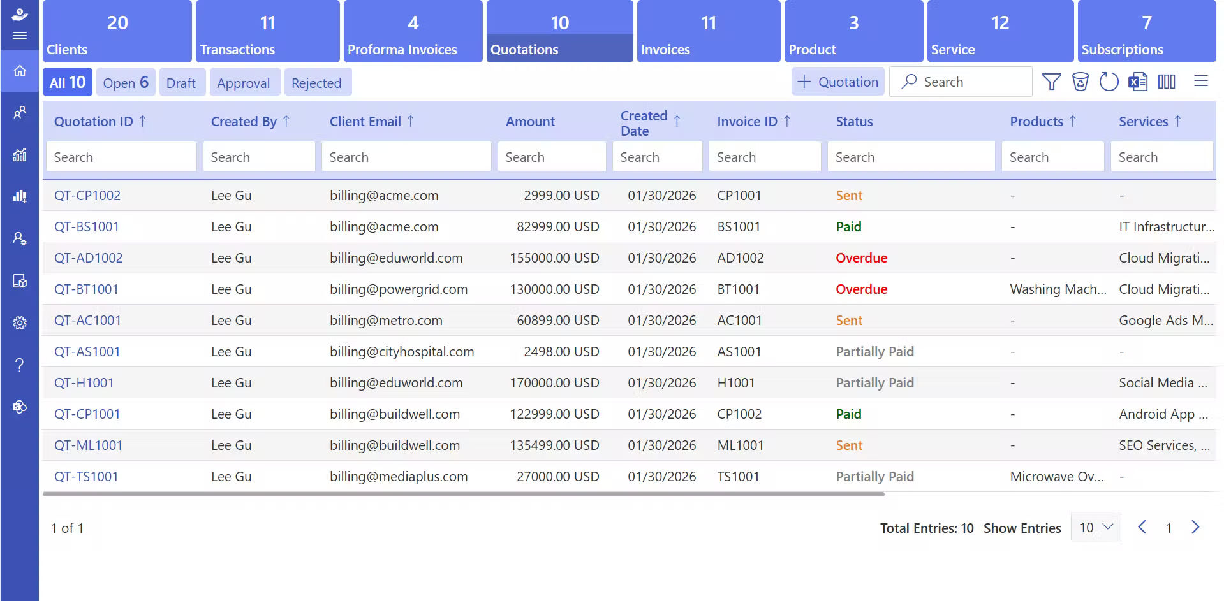Open the Clients section icon in sidebar
Image resolution: width=1224 pixels, height=601 pixels.
click(x=20, y=112)
